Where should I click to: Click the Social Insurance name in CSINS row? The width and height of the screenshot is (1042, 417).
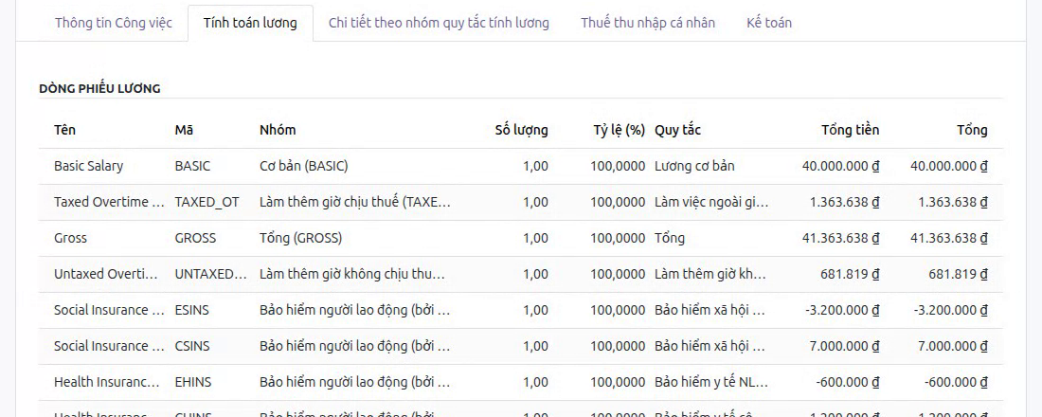tap(110, 346)
